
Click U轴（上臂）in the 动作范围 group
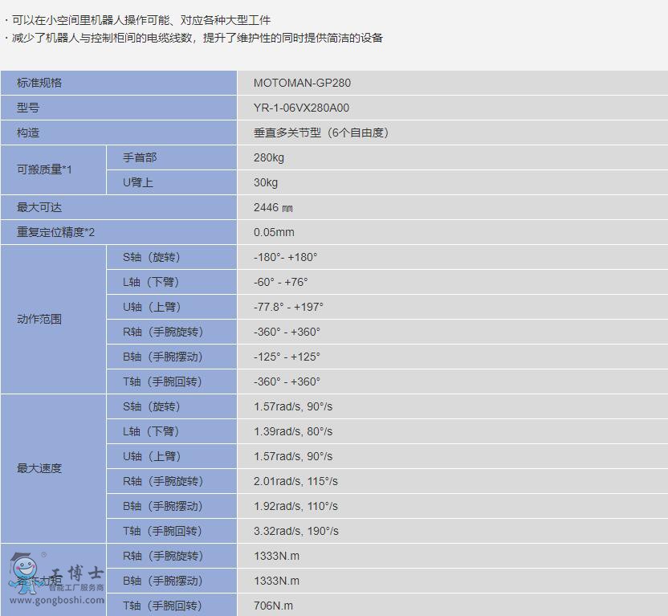click(152, 307)
